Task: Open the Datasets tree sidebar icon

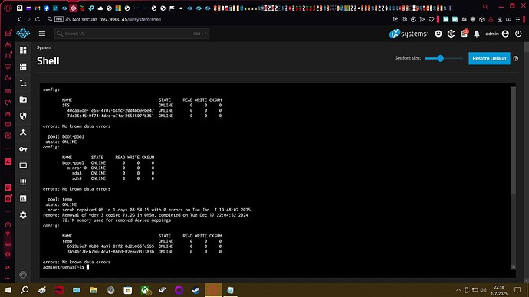Action: click(x=23, y=83)
